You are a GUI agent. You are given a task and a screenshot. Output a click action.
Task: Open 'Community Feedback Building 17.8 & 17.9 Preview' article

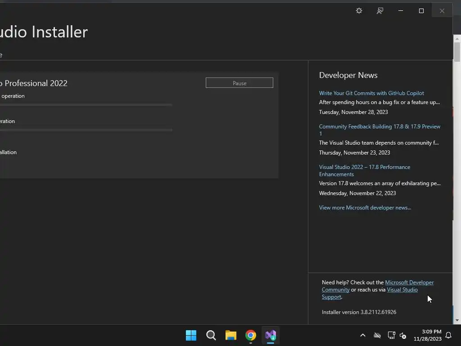coord(380,130)
